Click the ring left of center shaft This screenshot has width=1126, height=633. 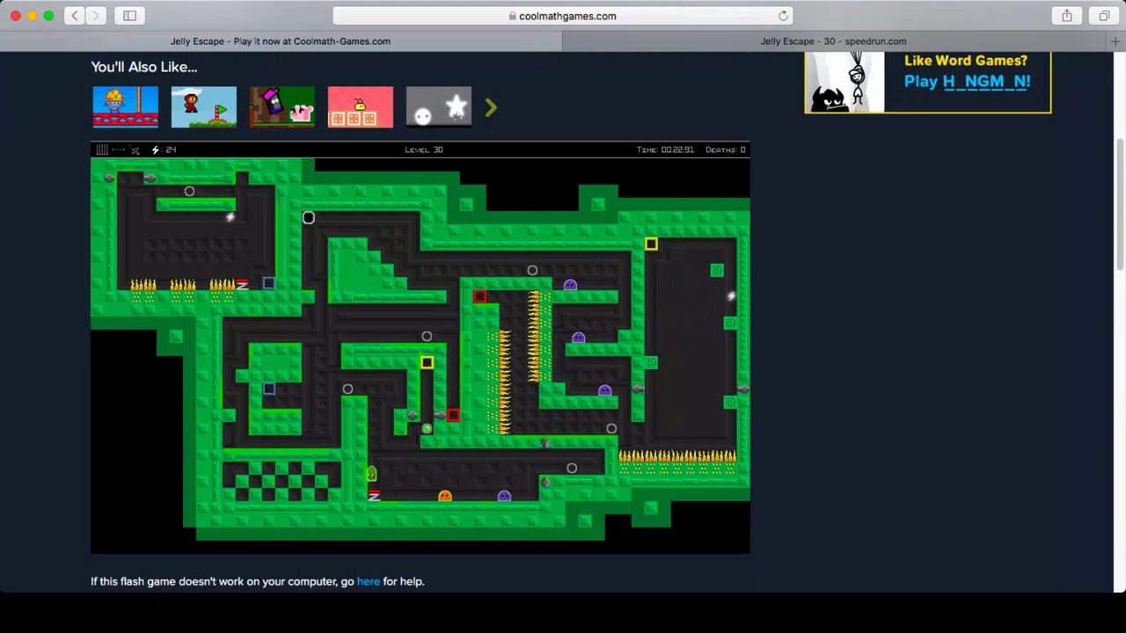point(347,389)
